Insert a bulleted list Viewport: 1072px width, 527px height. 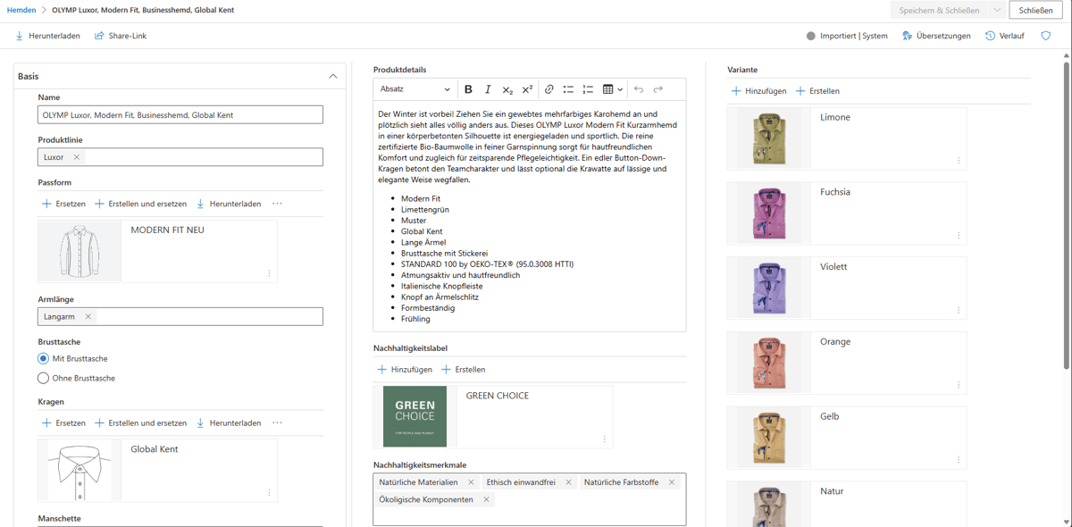coord(568,89)
